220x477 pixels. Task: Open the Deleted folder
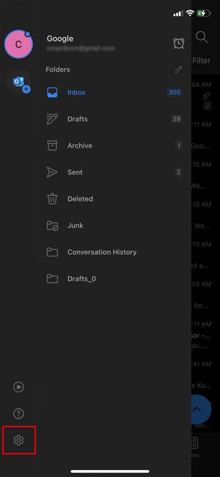[x=114, y=199]
